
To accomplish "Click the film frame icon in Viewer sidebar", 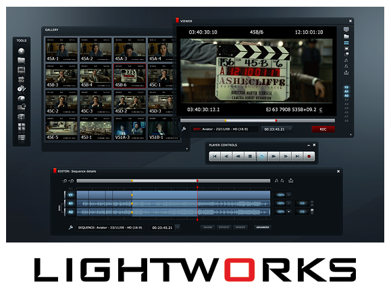I will pos(346,48).
